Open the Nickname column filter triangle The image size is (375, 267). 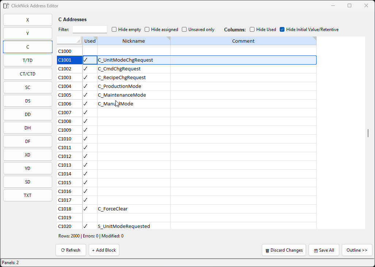pos(168,38)
